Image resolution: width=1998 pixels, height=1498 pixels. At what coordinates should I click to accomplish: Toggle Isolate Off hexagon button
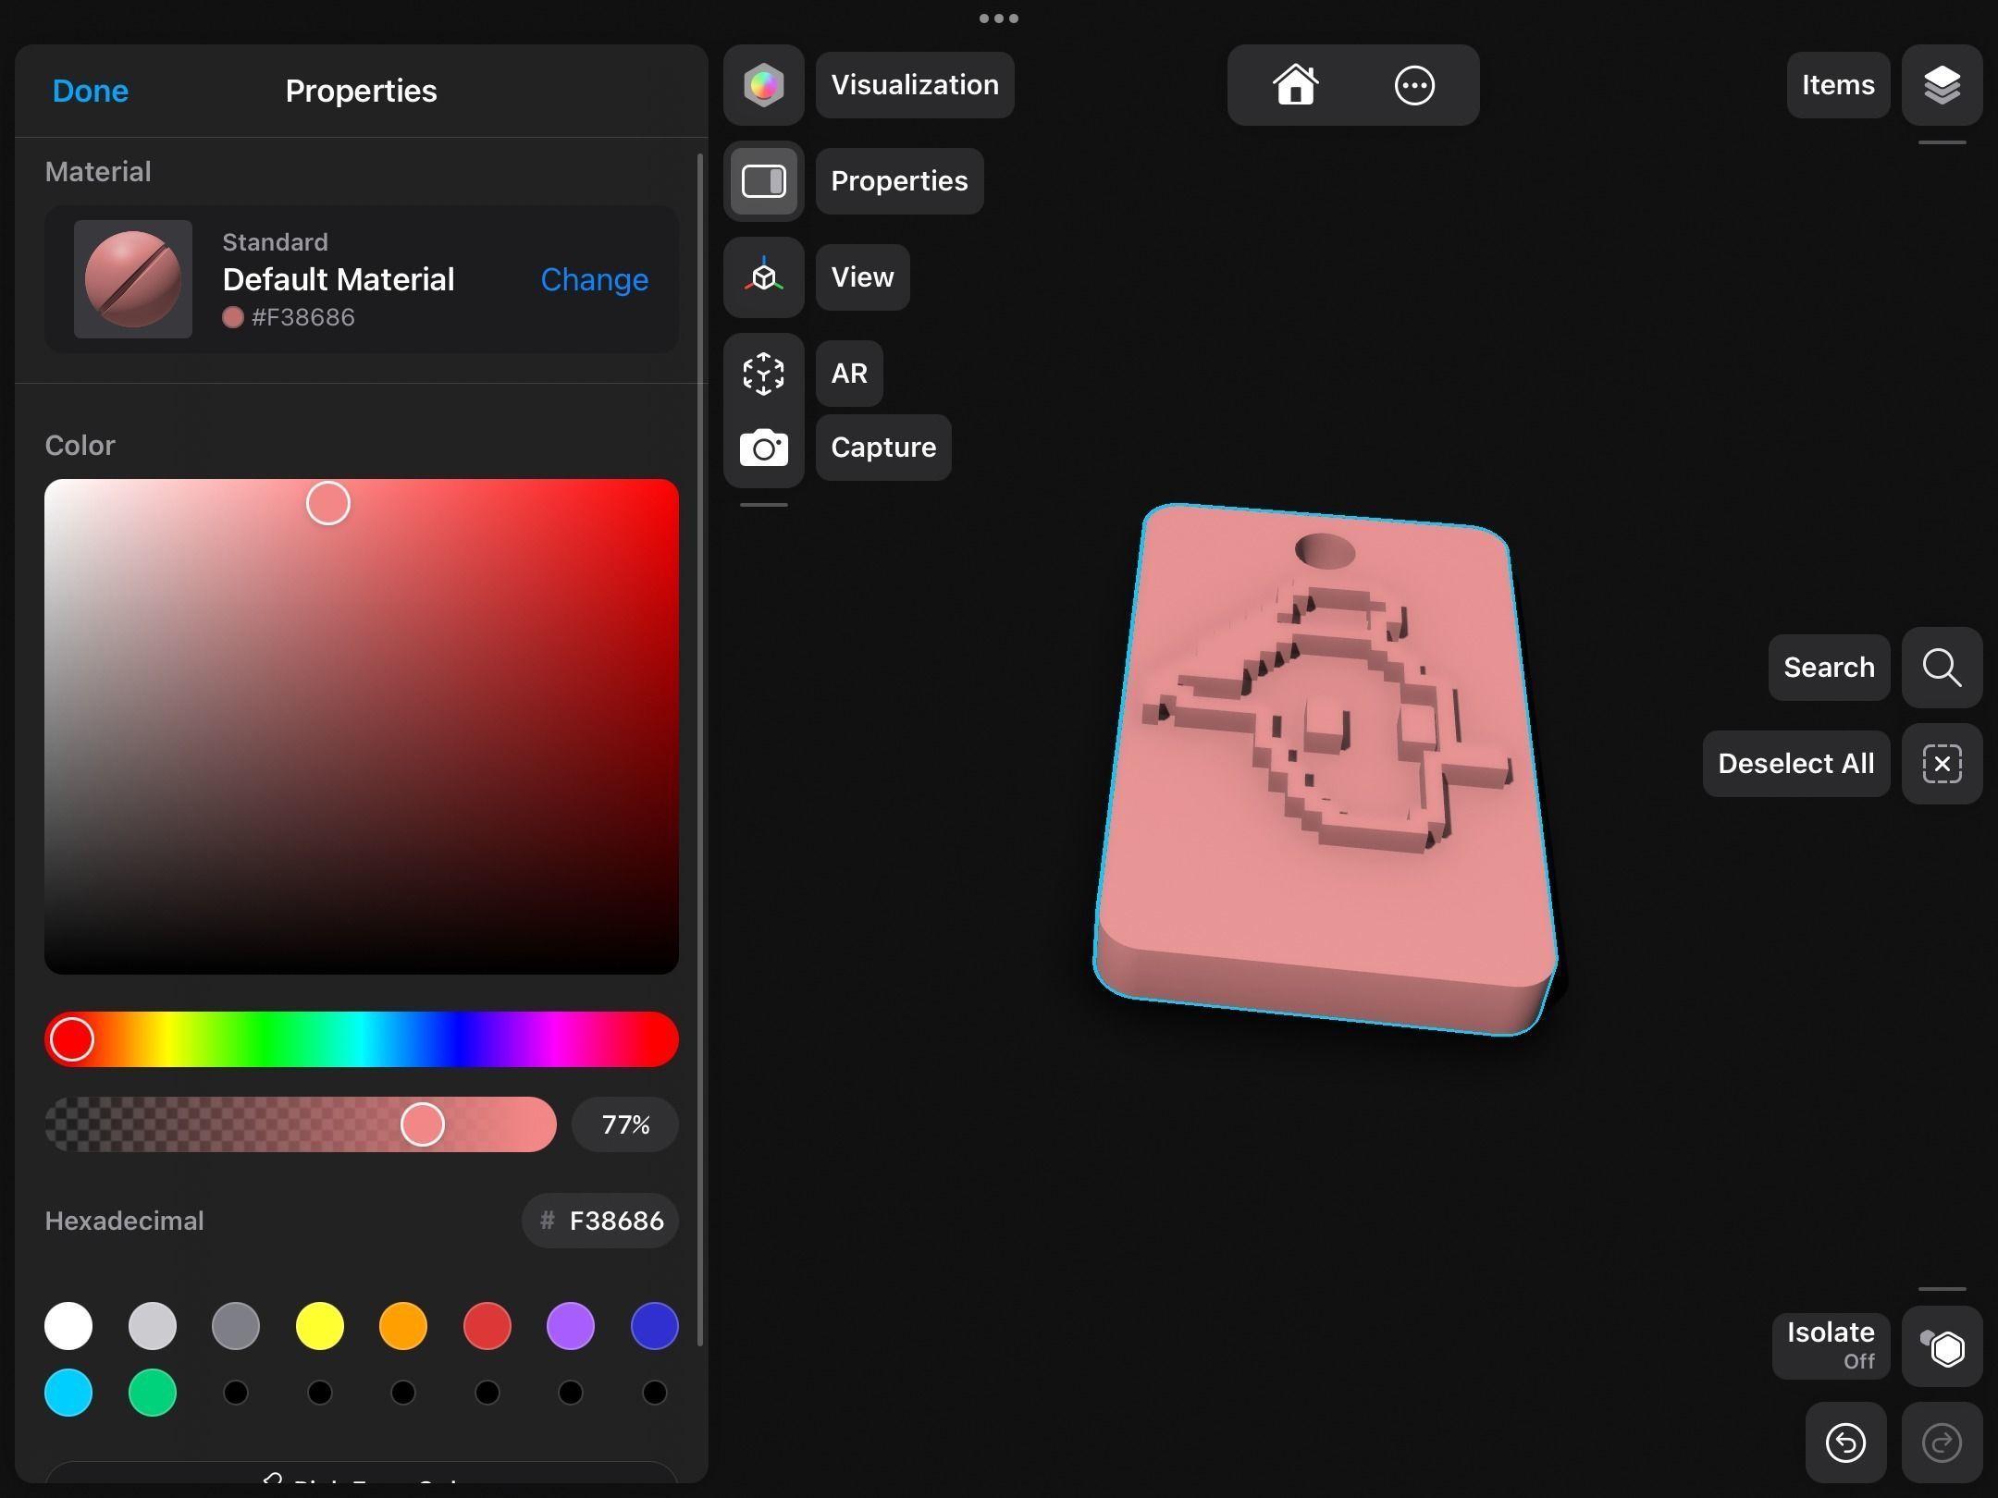point(1942,1347)
